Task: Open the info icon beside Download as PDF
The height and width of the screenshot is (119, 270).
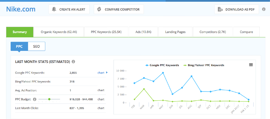Action: (x=264, y=9)
